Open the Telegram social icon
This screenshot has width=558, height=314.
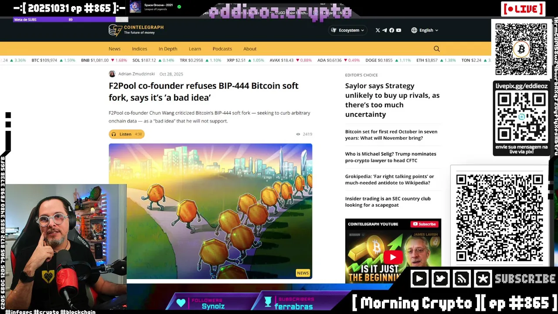[384, 30]
